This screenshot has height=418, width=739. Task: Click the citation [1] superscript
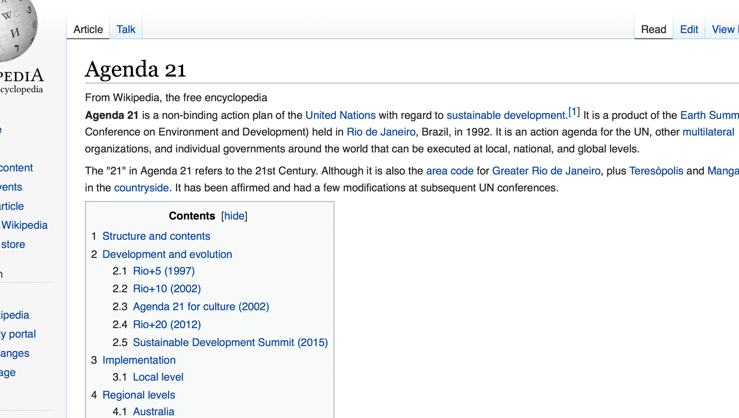(x=574, y=112)
